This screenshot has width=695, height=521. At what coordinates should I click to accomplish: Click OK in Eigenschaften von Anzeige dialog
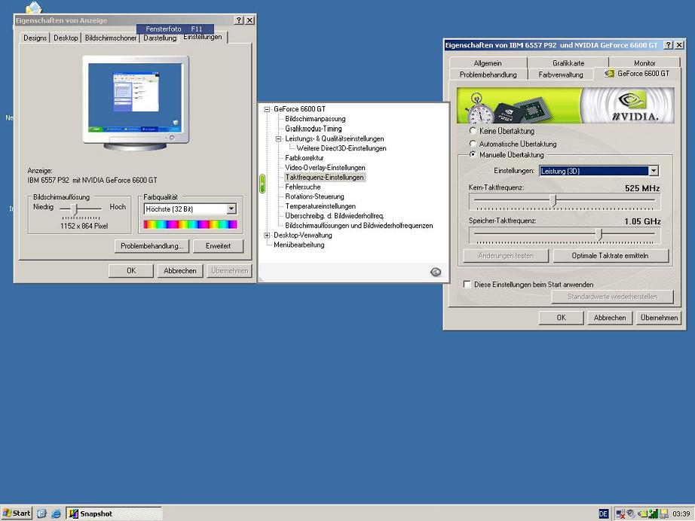pos(131,270)
